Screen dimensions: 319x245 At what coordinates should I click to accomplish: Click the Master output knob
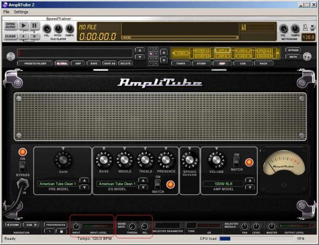pos(272,226)
